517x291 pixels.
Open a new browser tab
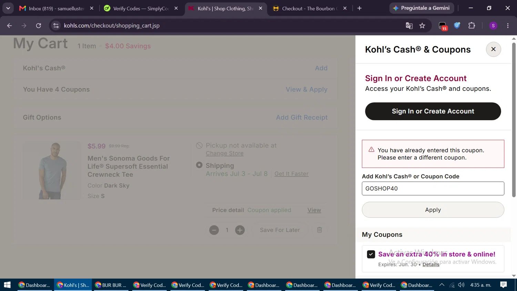click(x=359, y=8)
